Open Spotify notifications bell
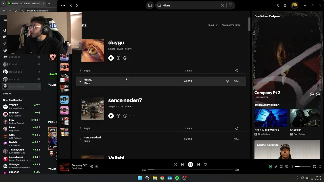Image resolution: width=324 pixels, height=182 pixels. [278, 5]
